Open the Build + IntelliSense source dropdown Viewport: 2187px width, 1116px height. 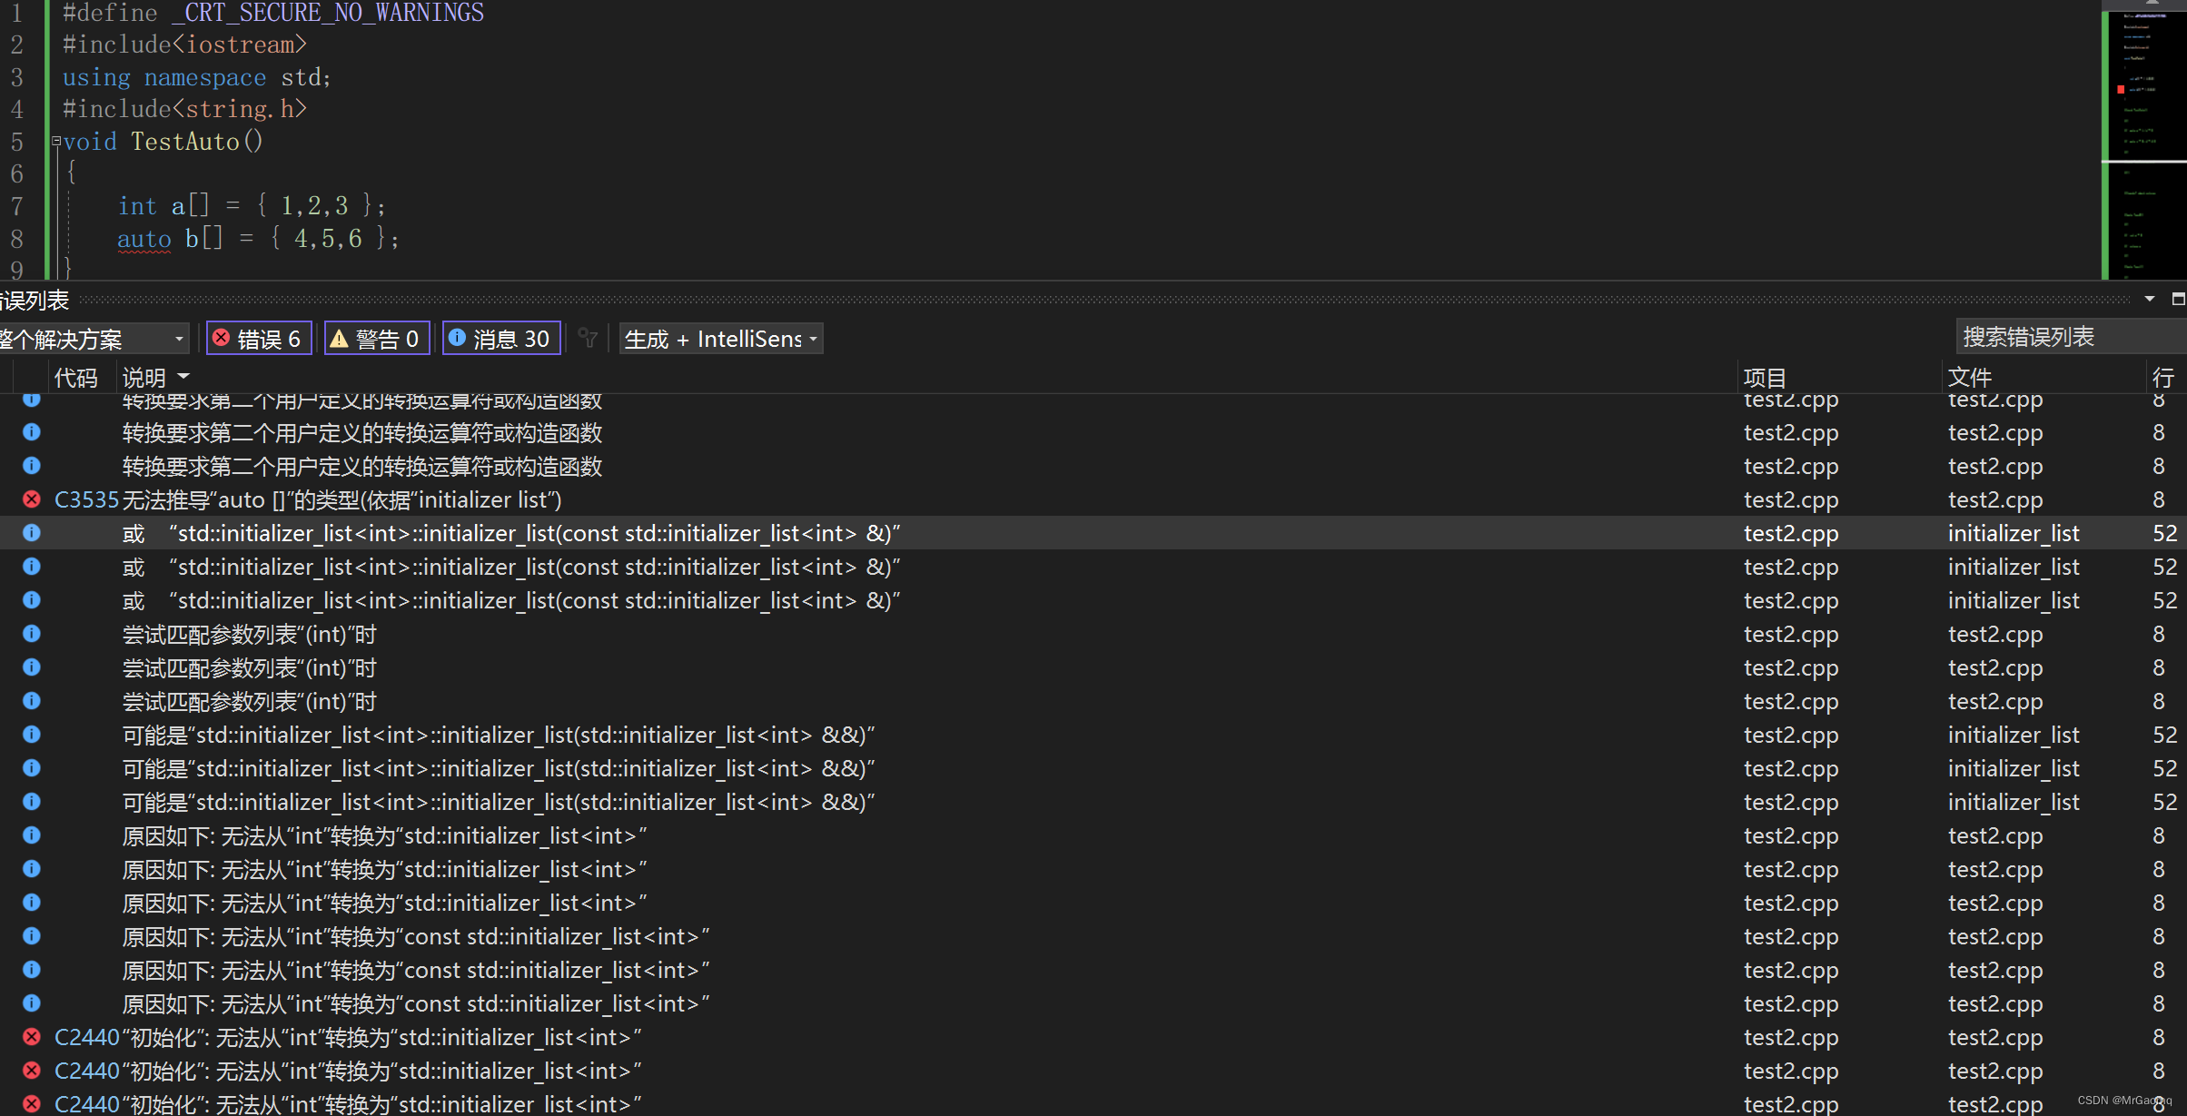pyautogui.click(x=721, y=339)
